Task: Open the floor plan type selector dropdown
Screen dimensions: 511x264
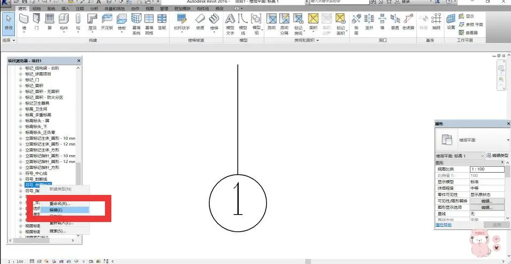Action: 508,140
